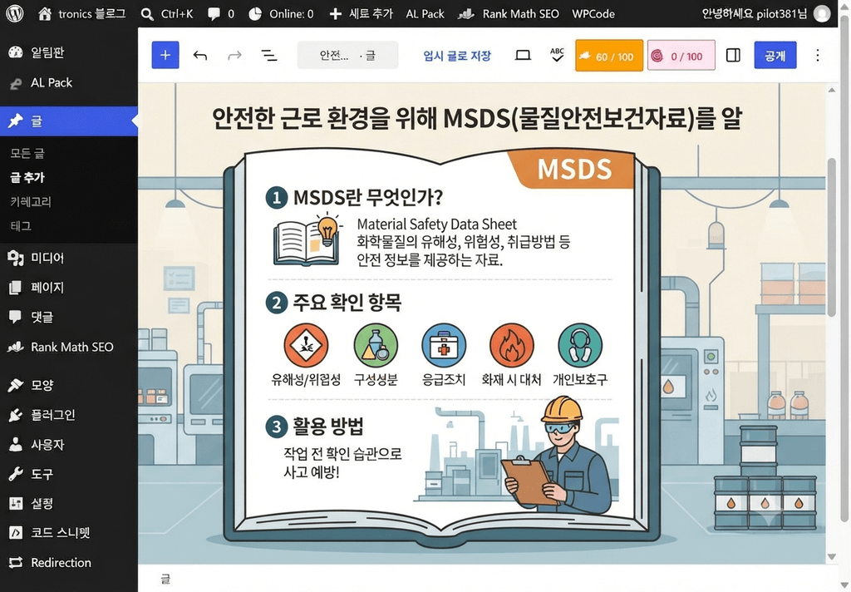Image resolution: width=851 pixels, height=592 pixels.
Task: Open 모양 appearance menu
Action: tap(69, 385)
